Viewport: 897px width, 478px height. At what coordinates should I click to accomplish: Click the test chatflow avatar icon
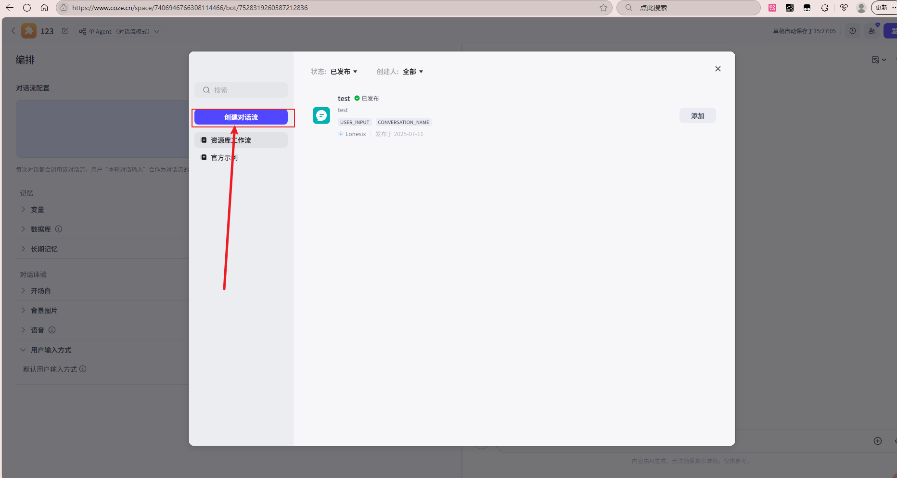click(321, 115)
